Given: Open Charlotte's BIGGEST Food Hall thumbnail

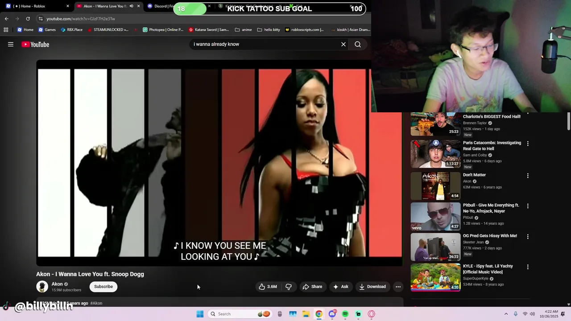Looking at the screenshot, I should (x=435, y=124).
